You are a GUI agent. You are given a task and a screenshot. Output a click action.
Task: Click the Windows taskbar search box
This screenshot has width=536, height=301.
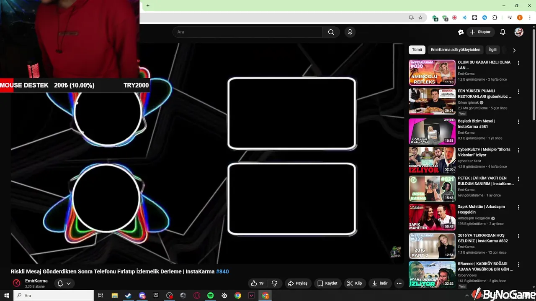click(x=54, y=296)
